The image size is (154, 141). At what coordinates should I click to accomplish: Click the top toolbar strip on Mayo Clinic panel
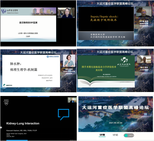click(38, 97)
